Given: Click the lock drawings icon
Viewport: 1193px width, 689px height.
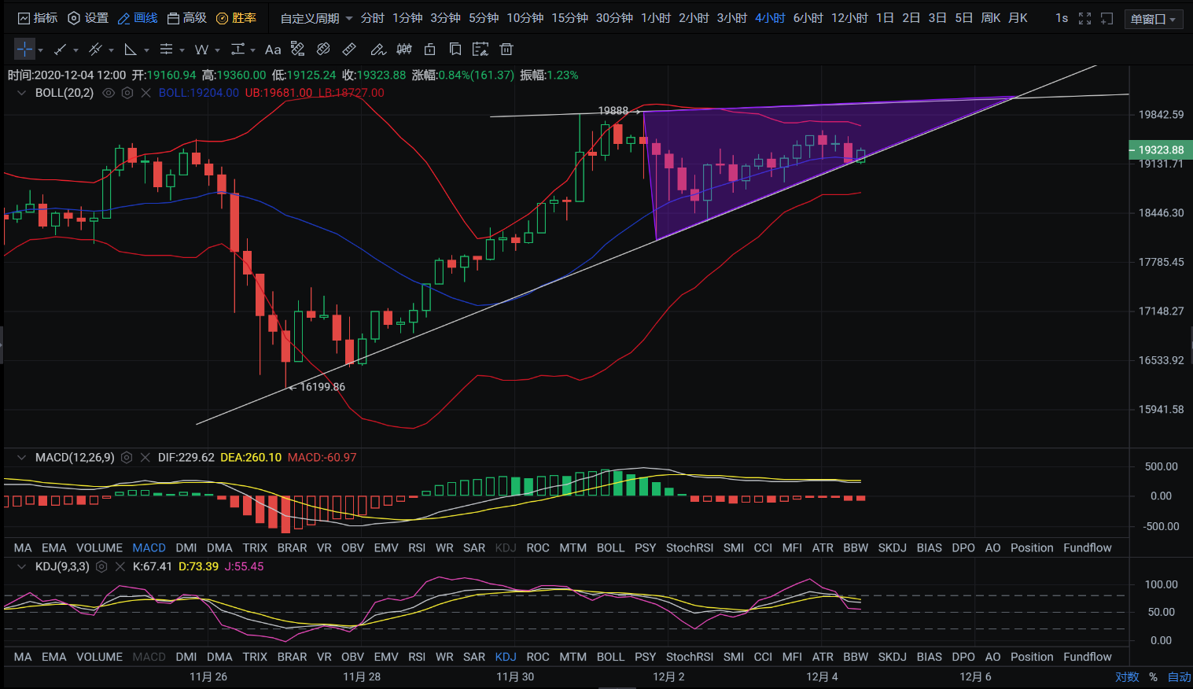Looking at the screenshot, I should (x=429, y=50).
